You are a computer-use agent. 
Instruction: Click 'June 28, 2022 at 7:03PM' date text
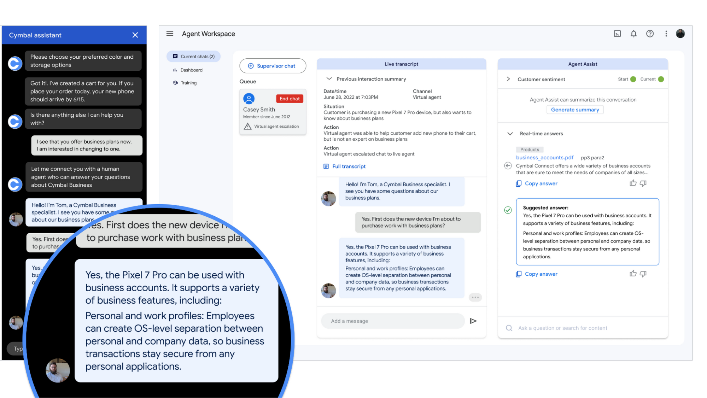click(x=351, y=97)
